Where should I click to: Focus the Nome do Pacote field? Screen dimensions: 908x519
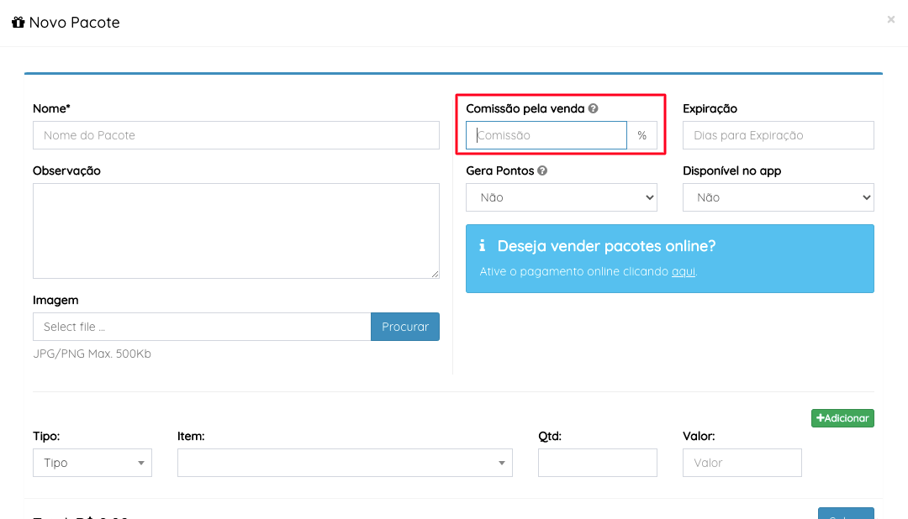[235, 135]
